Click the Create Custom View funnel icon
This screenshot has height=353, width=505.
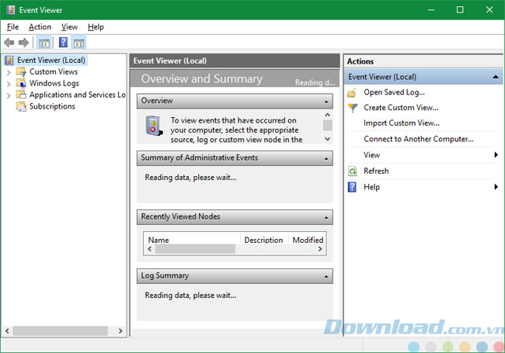tap(352, 108)
